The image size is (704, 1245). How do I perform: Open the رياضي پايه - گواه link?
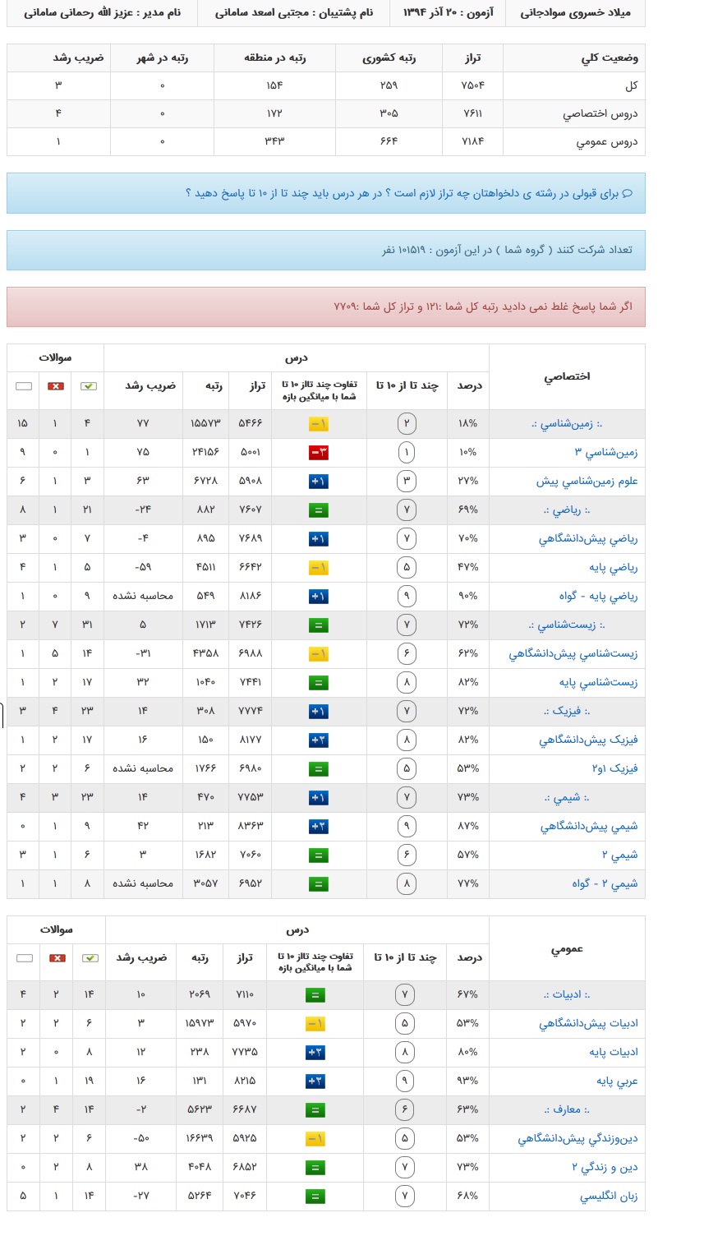[x=598, y=596]
